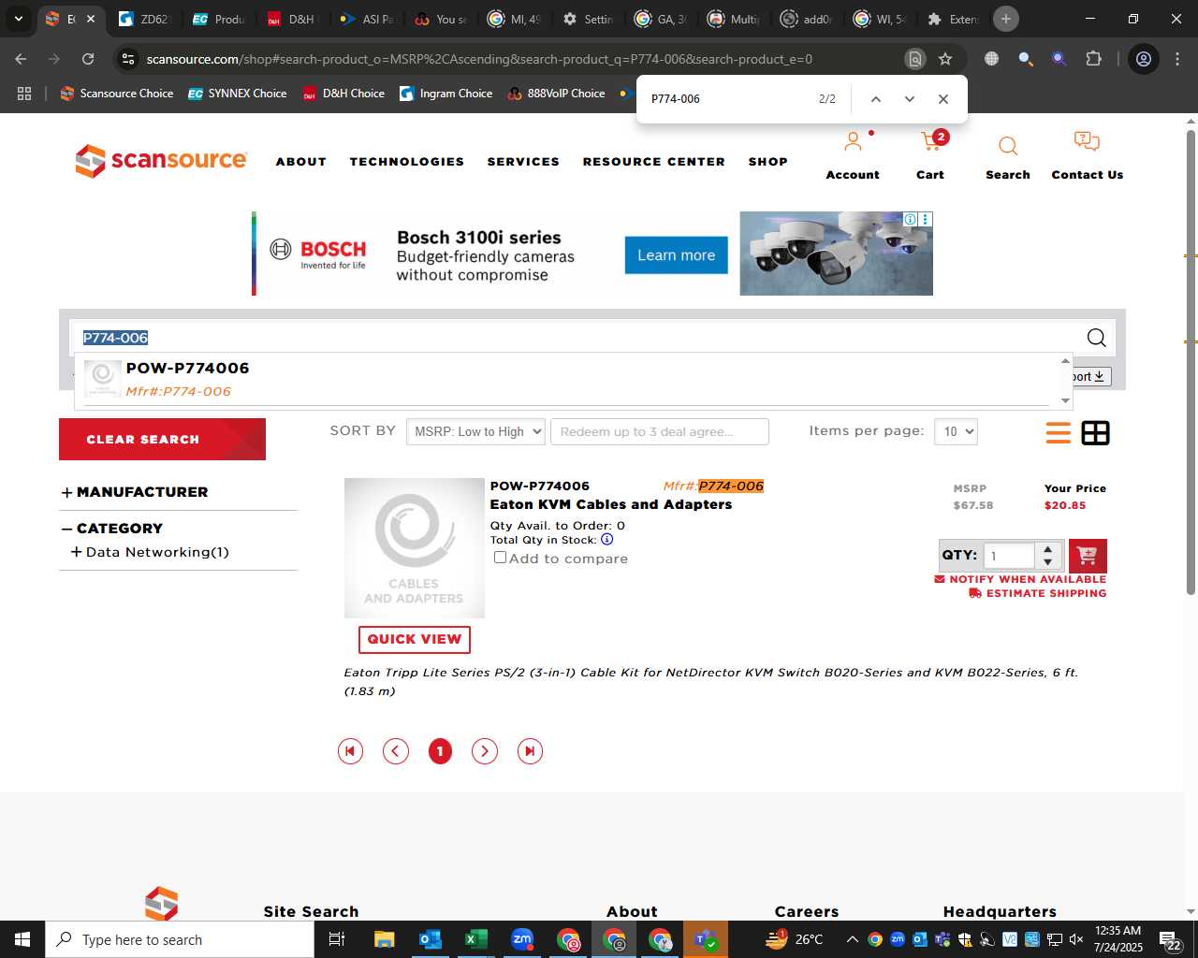Find previous match in find bar

click(876, 99)
